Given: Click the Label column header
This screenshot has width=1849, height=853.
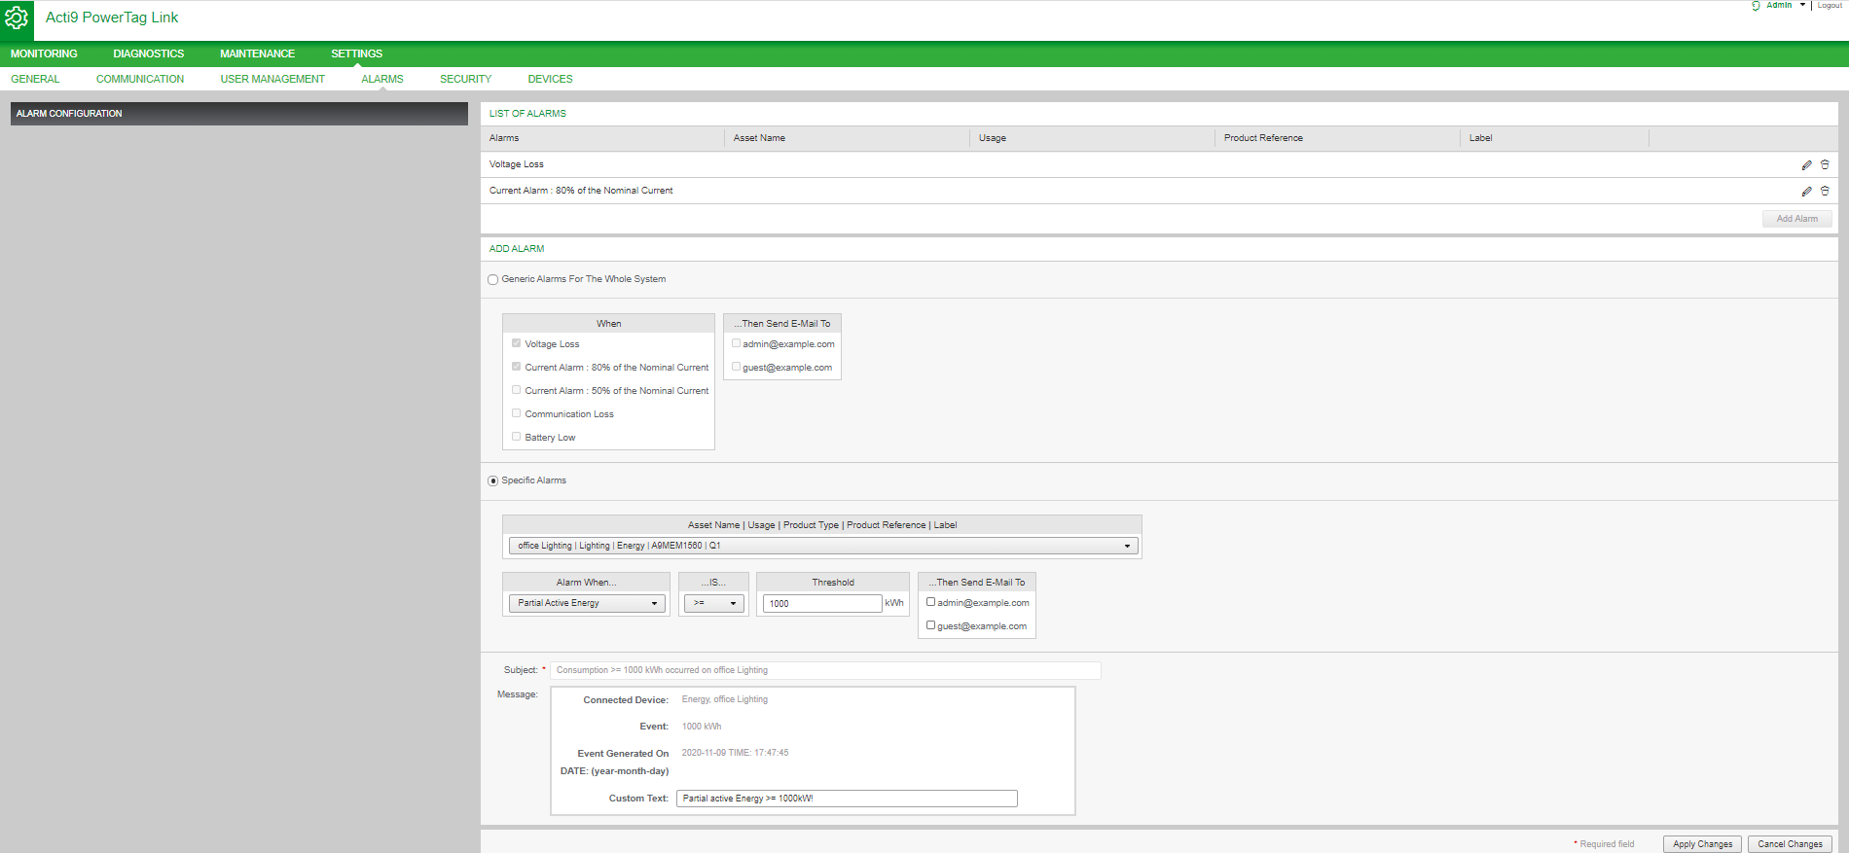Looking at the screenshot, I should coord(1480,138).
